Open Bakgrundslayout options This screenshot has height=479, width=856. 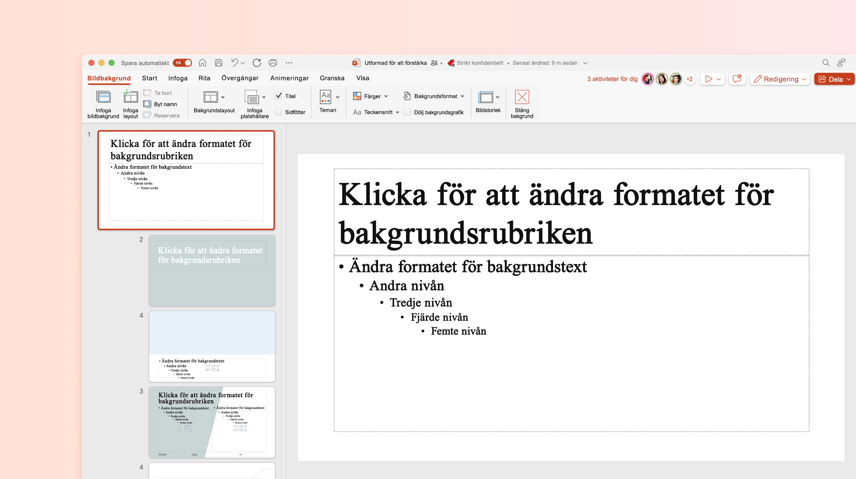coord(214,102)
